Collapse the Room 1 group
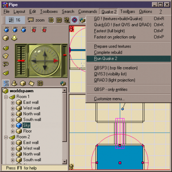 tap(6, 97)
